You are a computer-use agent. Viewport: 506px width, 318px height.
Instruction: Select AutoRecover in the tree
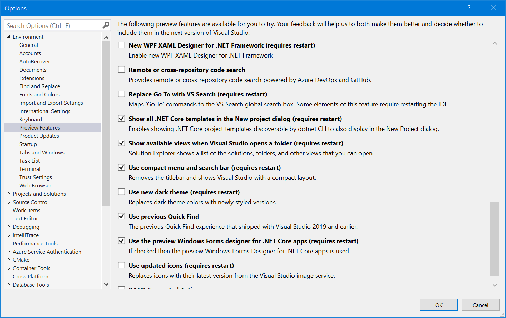(x=34, y=61)
